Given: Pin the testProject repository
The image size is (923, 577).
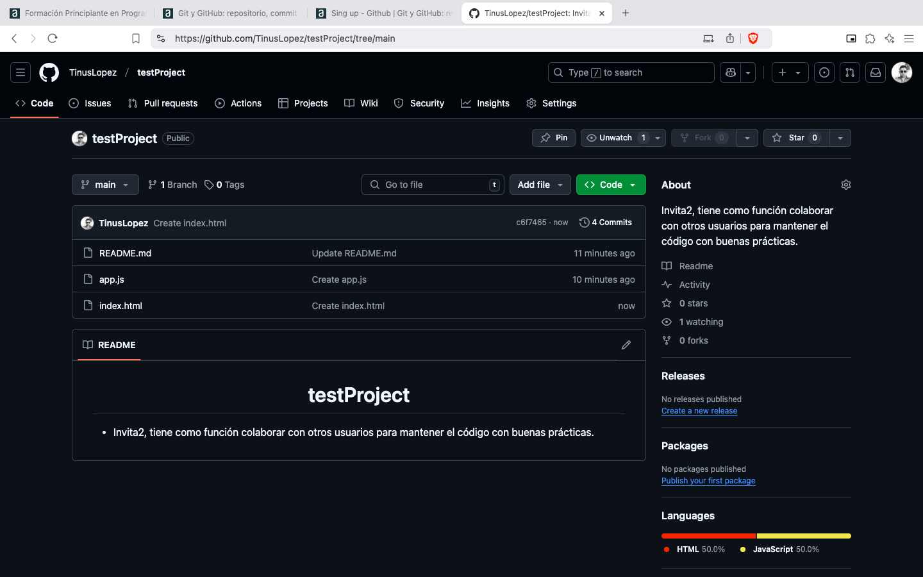Looking at the screenshot, I should [x=554, y=138].
